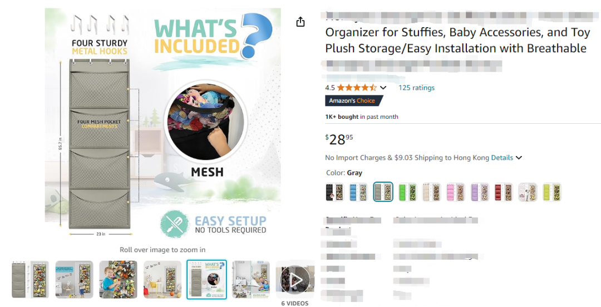Choose the beige color option
The height and width of the screenshot is (307, 601).
point(431,192)
